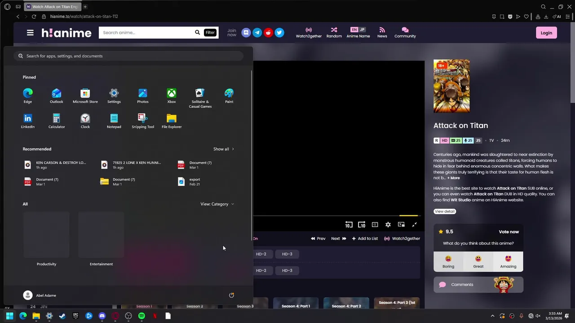Open OBS Studio from the taskbar
Image resolution: width=575 pixels, height=323 pixels.
pos(128,316)
